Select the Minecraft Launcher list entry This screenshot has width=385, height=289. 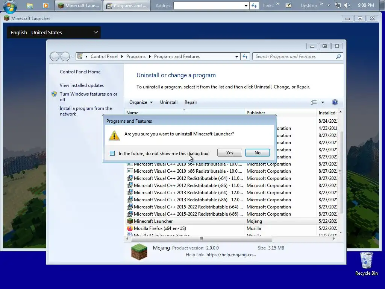pyautogui.click(x=231, y=221)
